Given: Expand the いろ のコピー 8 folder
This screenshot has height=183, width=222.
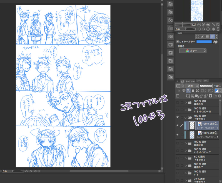Looking at the screenshot, I should 186,110.
